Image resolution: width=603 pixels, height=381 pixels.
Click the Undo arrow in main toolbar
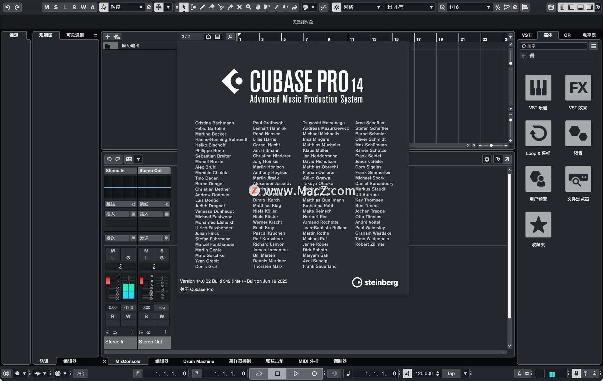[8, 7]
